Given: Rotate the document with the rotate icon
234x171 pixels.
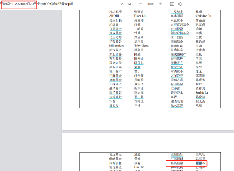Looking at the screenshot, I should (x=180, y=4).
